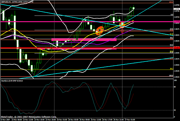
Task: Click the 2.0735 price axis label
Action: coord(177,11)
